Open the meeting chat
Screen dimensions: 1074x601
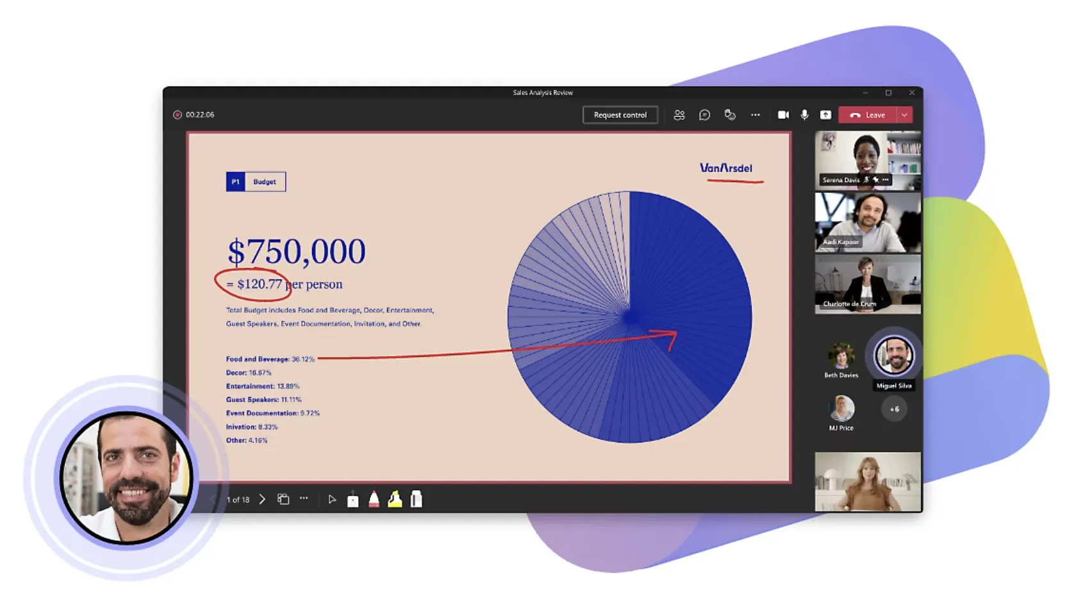704,115
